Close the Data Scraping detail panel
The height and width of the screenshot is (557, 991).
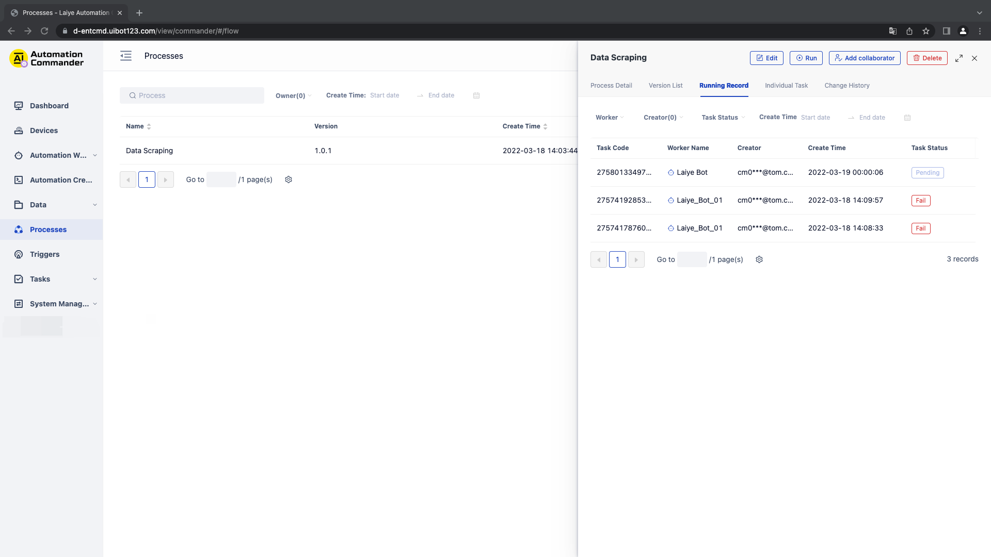click(974, 58)
